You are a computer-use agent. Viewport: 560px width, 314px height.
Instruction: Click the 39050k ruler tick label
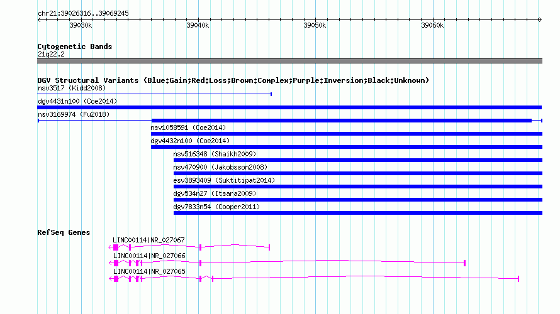click(315, 25)
